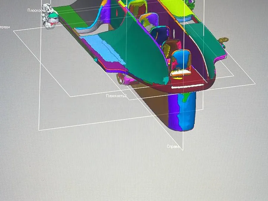Select the Плоскость1 plane label
This screenshot has width=268, height=201.
(x=38, y=10)
